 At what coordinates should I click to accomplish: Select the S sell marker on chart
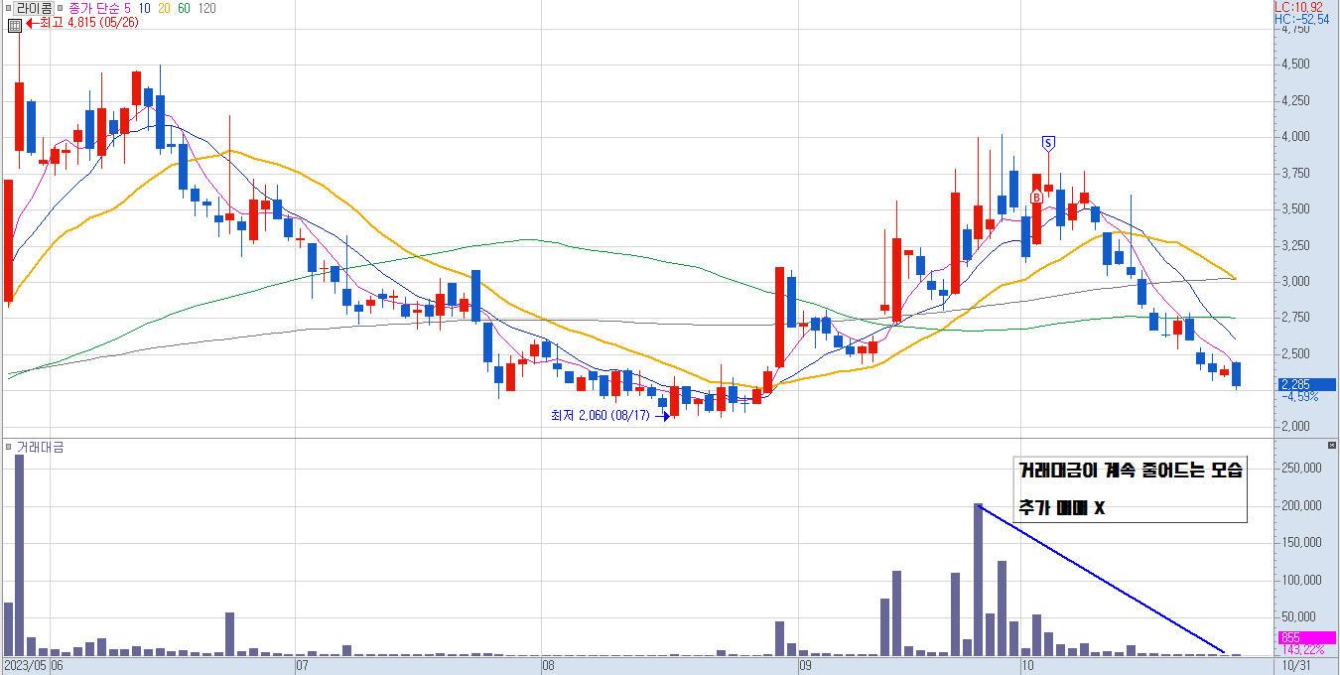(1048, 142)
